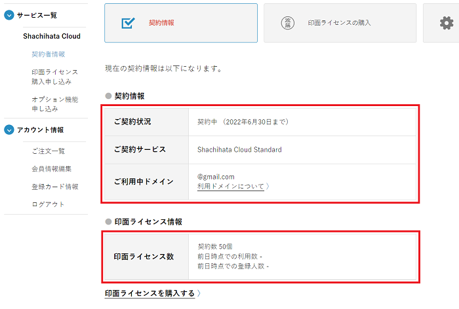Click the Shachihata Cloud Standard service value
Image resolution: width=459 pixels, height=309 pixels.
(239, 150)
